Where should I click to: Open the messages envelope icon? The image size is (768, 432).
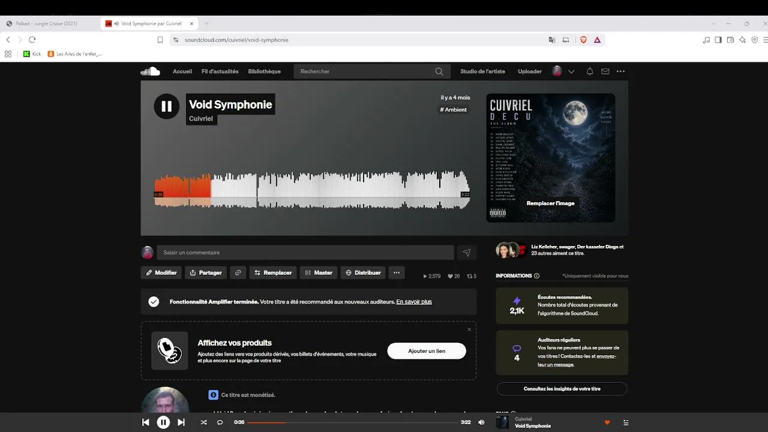coord(605,71)
